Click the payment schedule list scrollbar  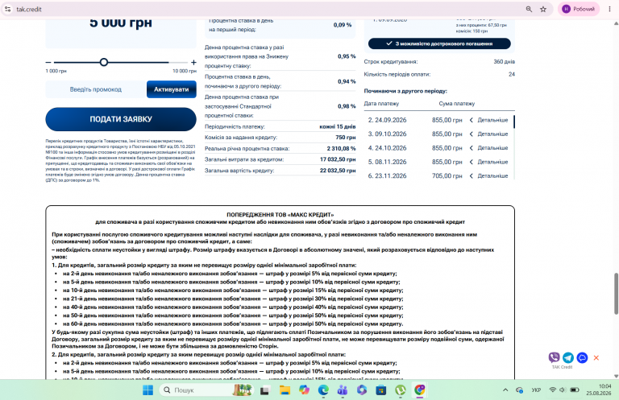click(x=514, y=122)
